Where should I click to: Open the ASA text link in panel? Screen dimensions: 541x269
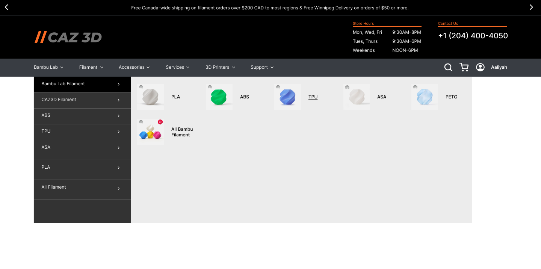tap(382, 97)
